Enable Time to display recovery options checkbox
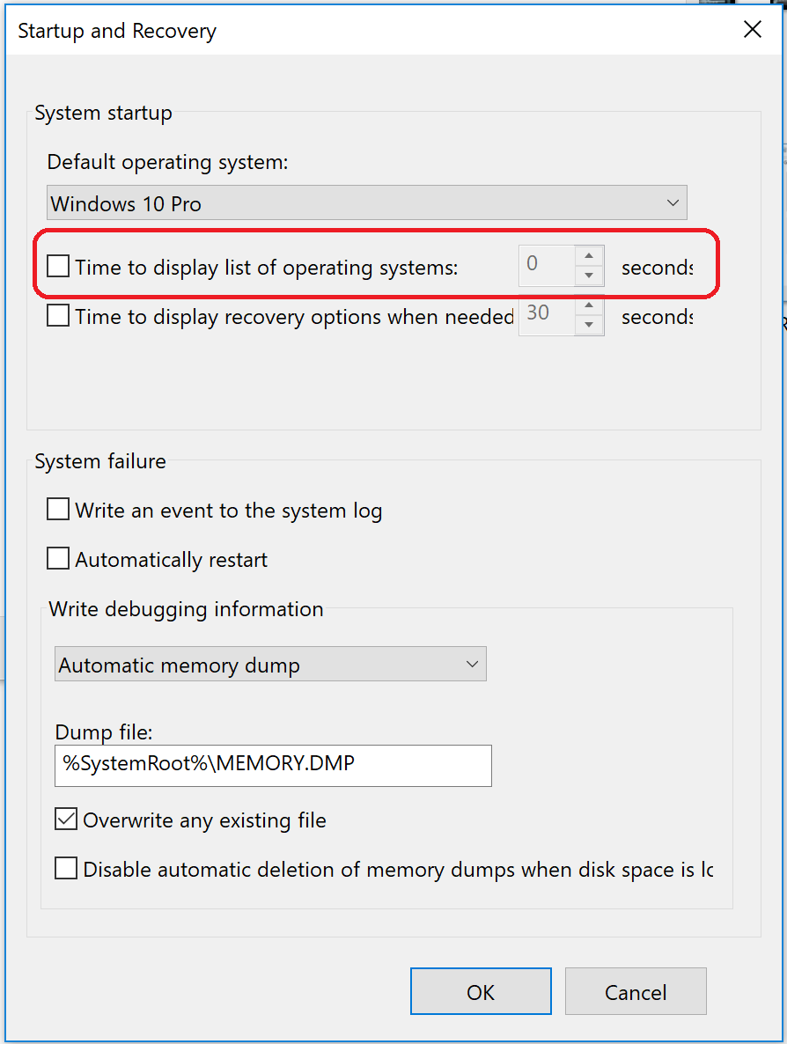787x1044 pixels. click(x=58, y=316)
